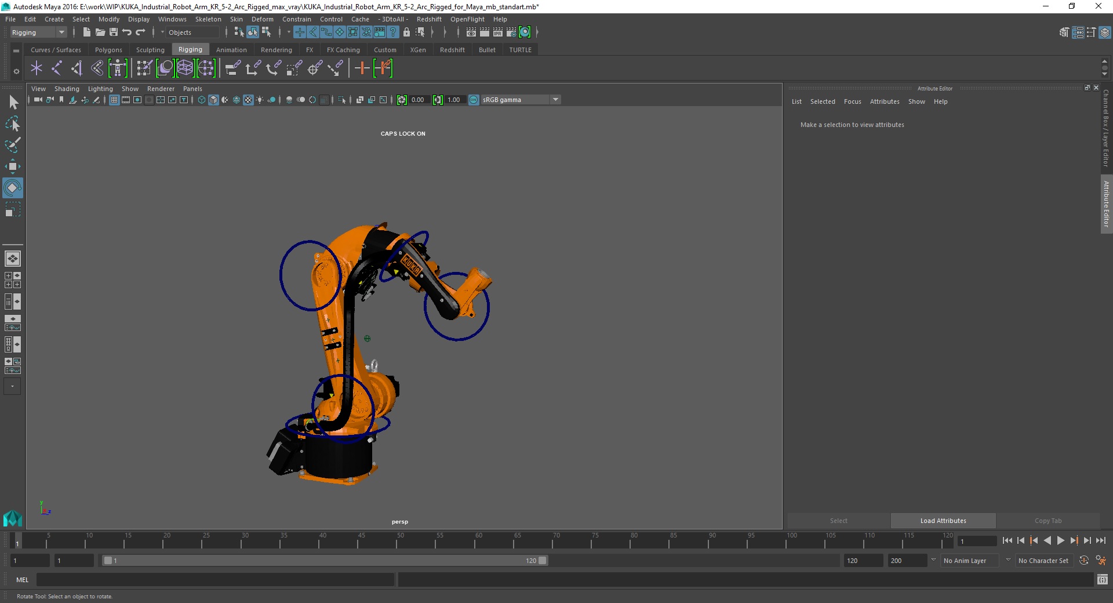Click the range slider end handle at 120

[543, 561]
